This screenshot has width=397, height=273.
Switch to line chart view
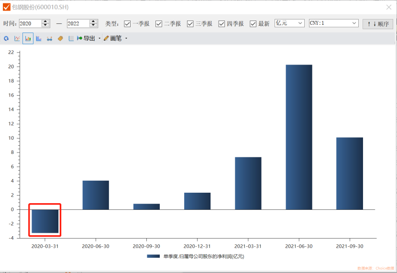[17, 38]
